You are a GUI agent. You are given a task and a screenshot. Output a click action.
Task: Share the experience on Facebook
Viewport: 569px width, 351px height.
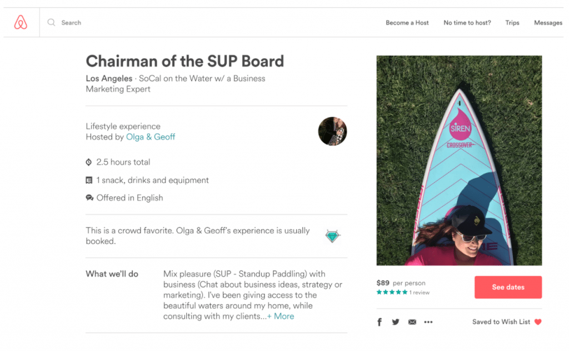(x=380, y=322)
